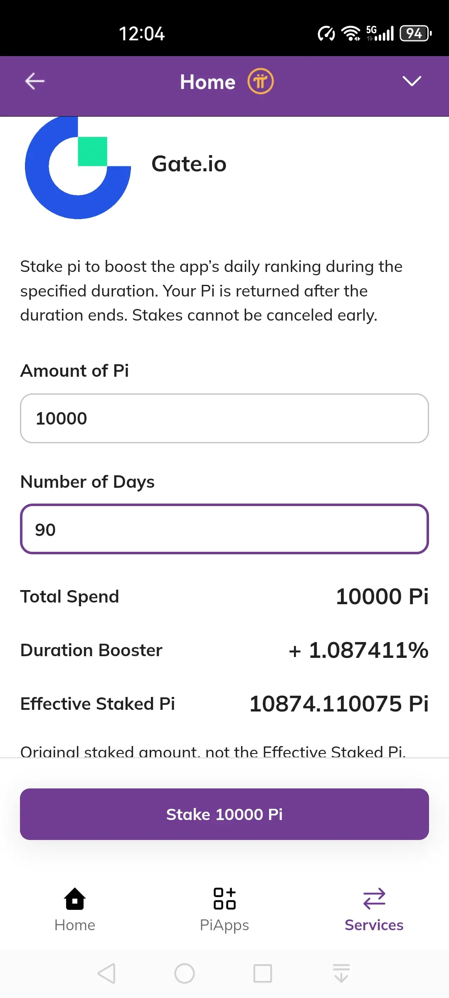
Task: Tap the hide-navigation-bar down arrow icon
Action: [341, 973]
